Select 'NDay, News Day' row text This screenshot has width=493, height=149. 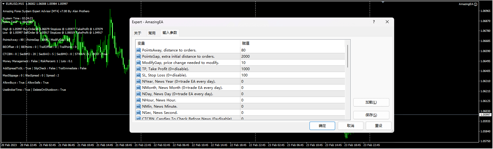coord(178,94)
